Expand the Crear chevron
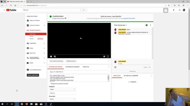The image size is (190, 106). 44,63
